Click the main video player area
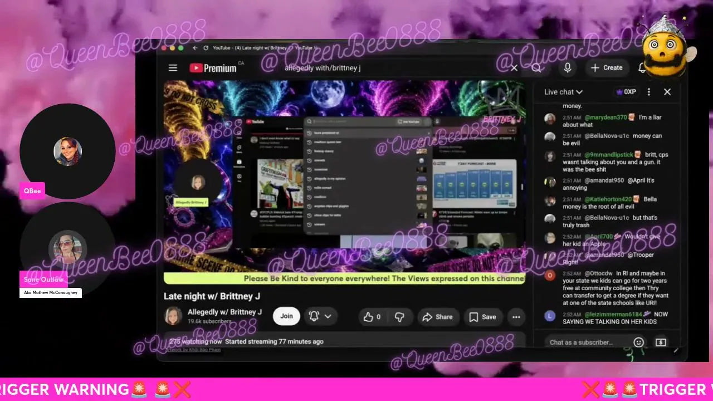 click(344, 183)
